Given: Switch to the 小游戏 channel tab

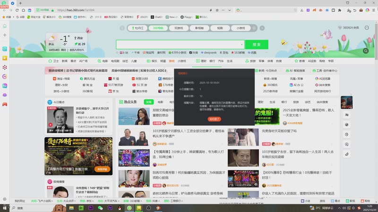Looking at the screenshot, I should 241,28.
